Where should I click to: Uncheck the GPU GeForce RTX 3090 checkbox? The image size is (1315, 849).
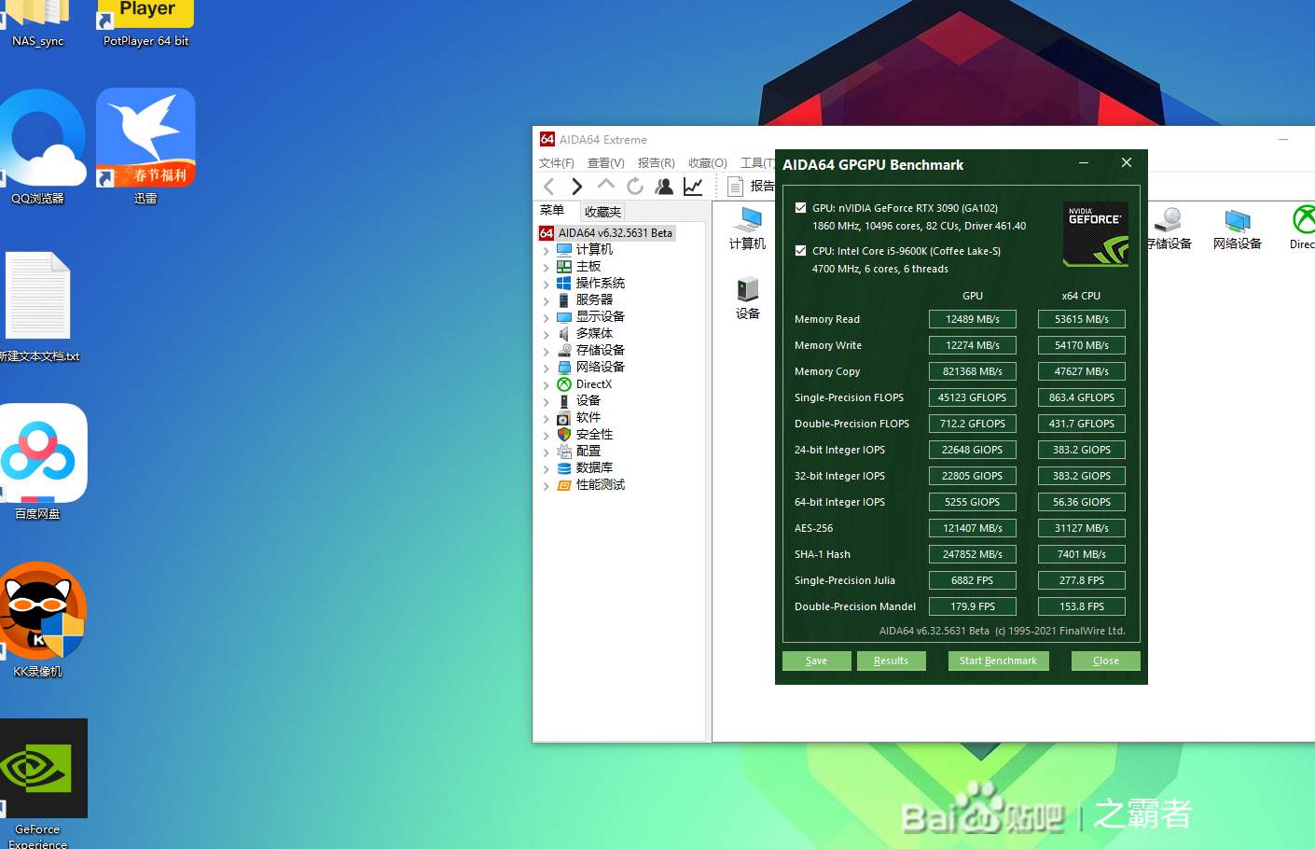[x=800, y=208]
